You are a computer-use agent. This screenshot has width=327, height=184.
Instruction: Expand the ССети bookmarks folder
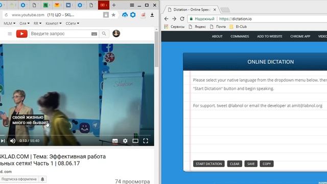[72, 24]
